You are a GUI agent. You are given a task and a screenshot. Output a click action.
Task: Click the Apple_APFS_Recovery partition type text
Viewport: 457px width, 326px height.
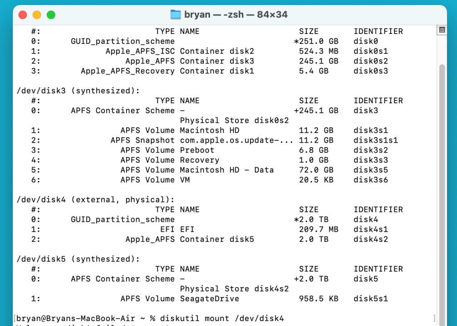128,71
